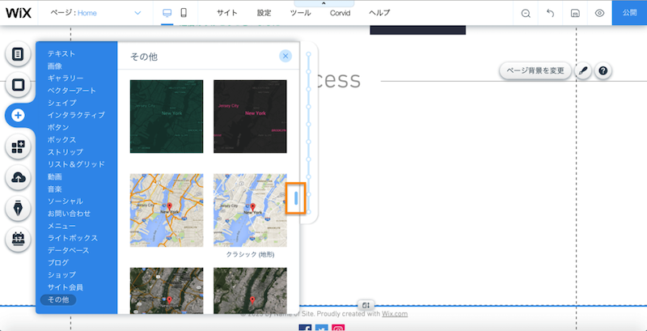
Task: Open the Blog pen icon in sidebar
Action: click(x=18, y=209)
